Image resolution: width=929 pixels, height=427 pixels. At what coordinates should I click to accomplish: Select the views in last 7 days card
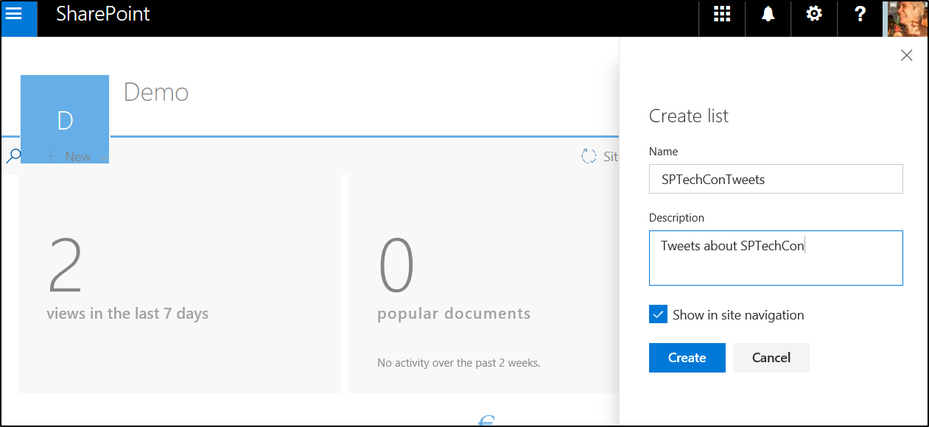coord(179,283)
